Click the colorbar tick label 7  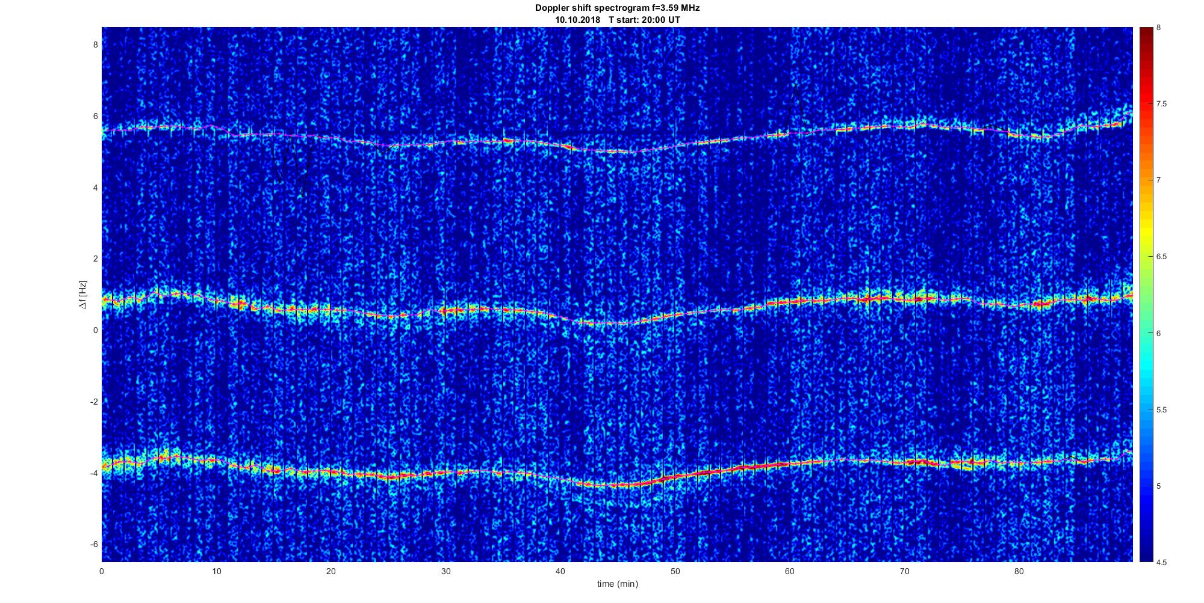(1159, 180)
